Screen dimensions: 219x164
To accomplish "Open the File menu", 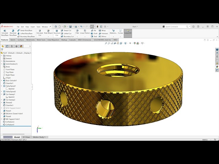I will [x=18, y=27].
